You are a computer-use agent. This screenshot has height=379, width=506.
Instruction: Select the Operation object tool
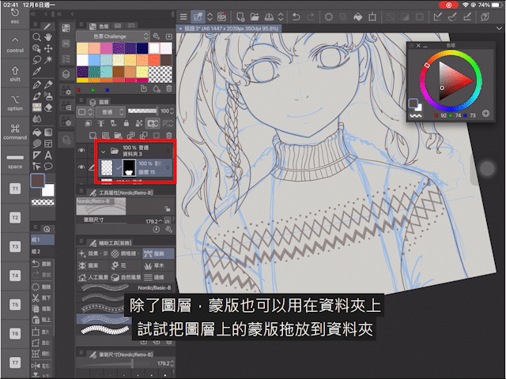click(37, 49)
